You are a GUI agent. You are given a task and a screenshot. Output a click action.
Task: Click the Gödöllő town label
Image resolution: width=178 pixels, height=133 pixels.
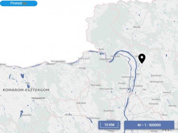point(167,93)
